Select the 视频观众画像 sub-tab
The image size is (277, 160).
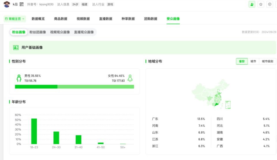click(x=60, y=32)
